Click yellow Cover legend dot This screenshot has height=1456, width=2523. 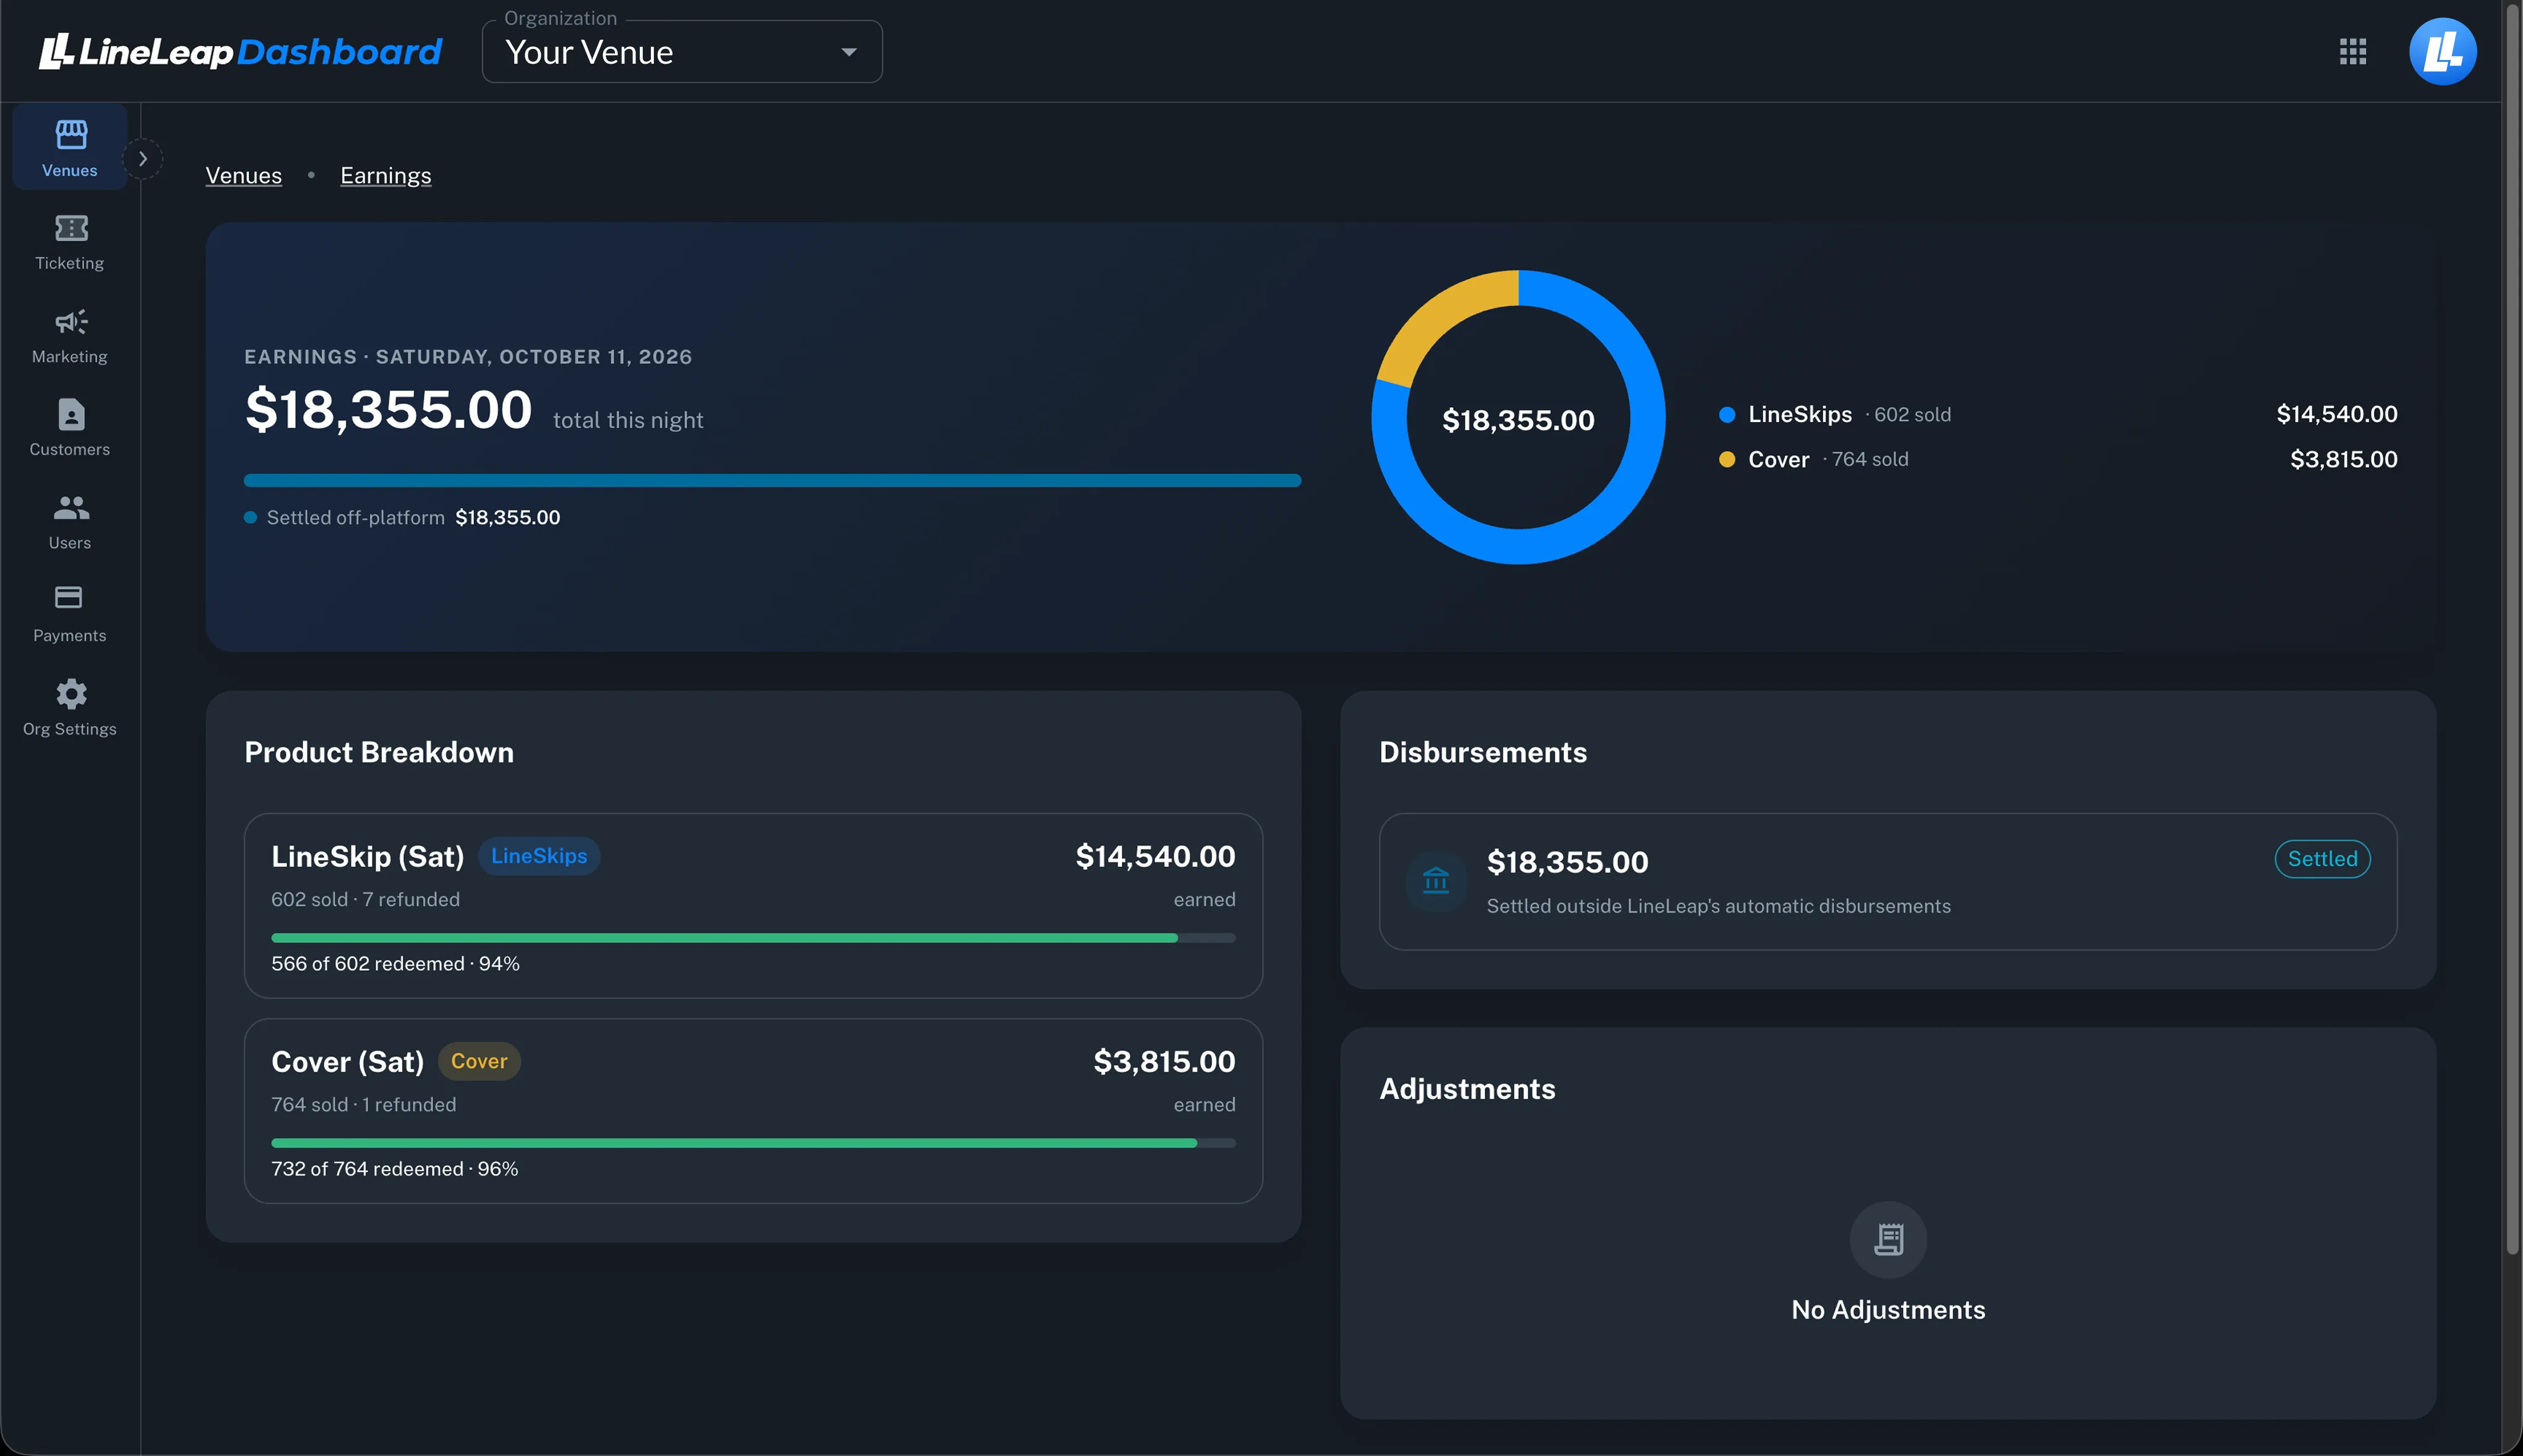pyautogui.click(x=1726, y=460)
